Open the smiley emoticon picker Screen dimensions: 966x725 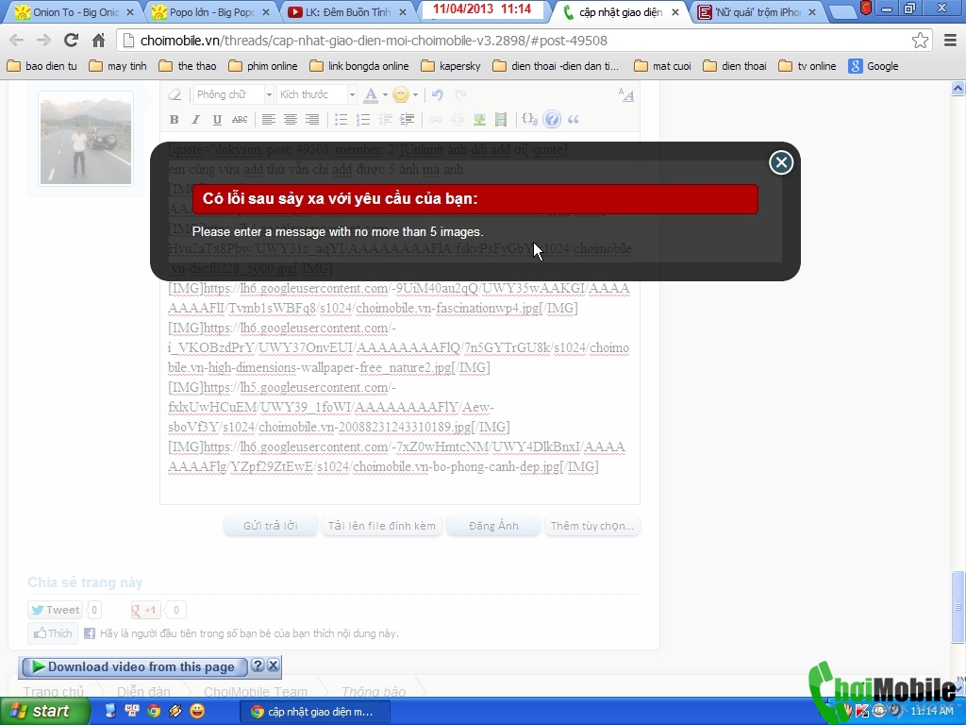pos(400,94)
